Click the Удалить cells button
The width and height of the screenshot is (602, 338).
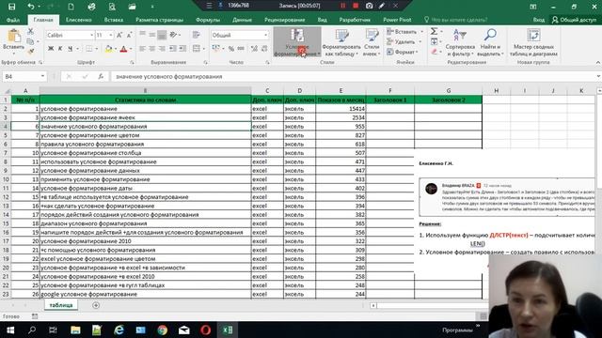tap(401, 41)
